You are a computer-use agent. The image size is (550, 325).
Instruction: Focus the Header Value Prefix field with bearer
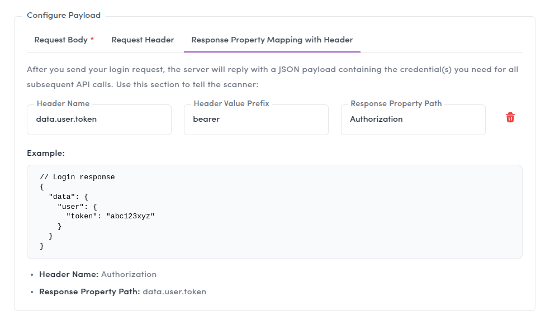tap(256, 120)
